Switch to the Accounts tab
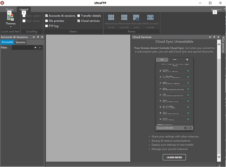The width and height of the screenshot is (226, 167). (x=8, y=42)
